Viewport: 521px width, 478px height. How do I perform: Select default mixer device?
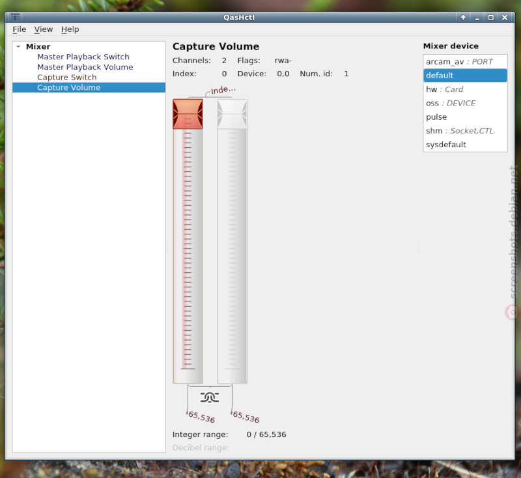[465, 76]
